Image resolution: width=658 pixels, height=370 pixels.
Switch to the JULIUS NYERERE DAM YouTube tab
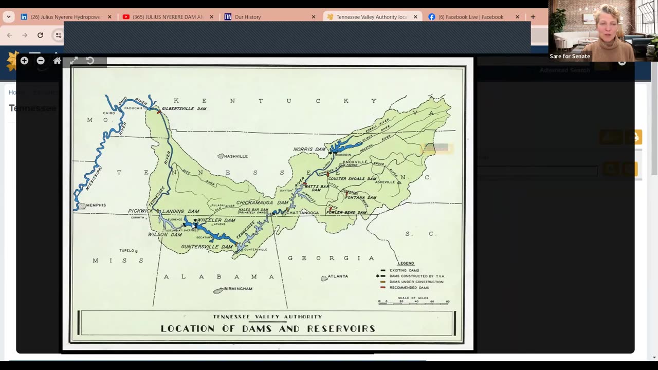pyautogui.click(x=168, y=17)
